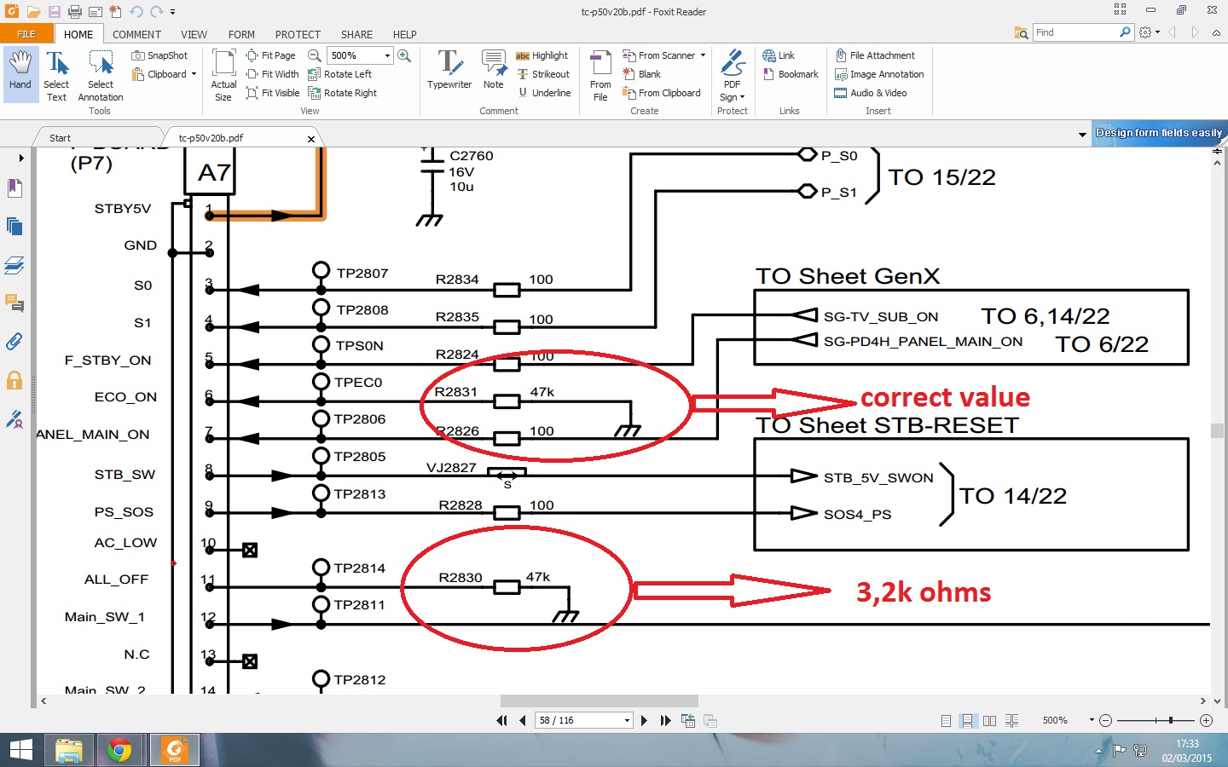Open the FILE menu
The width and height of the screenshot is (1228, 767).
(26, 34)
